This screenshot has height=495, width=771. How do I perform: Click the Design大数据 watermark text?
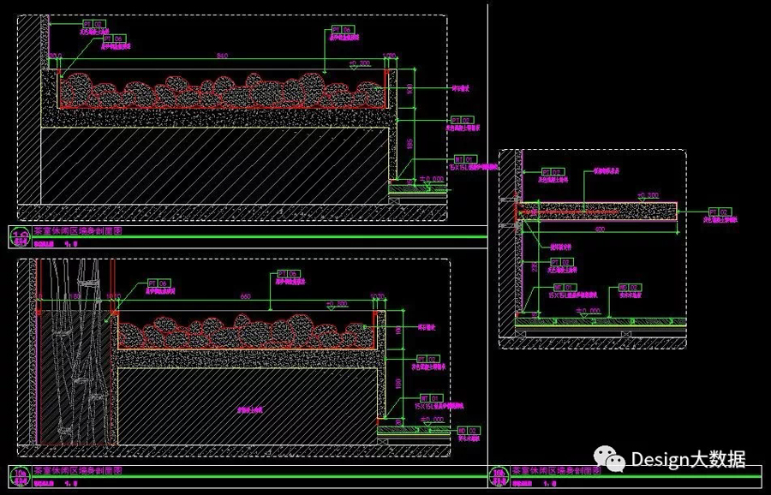click(689, 460)
